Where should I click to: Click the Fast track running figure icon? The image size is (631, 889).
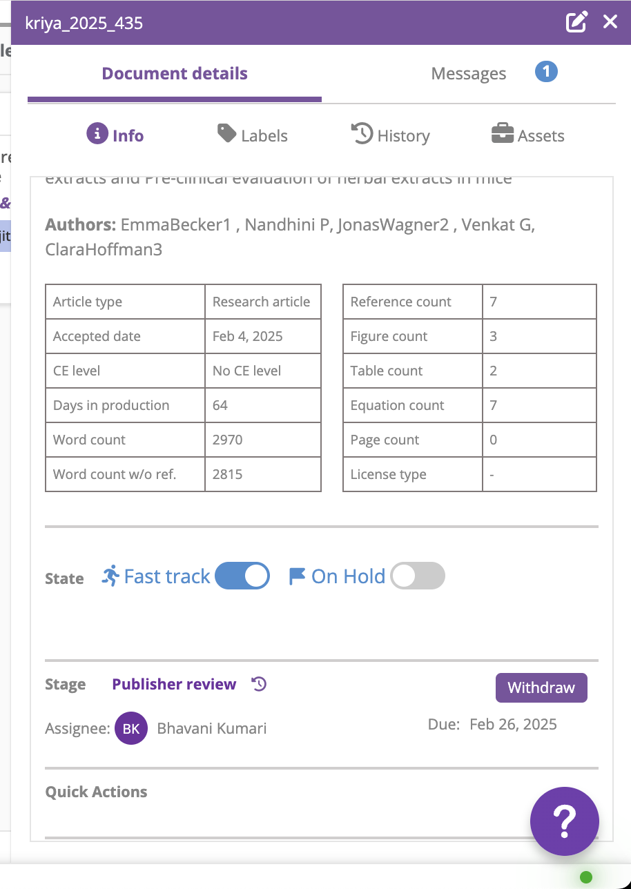point(110,576)
